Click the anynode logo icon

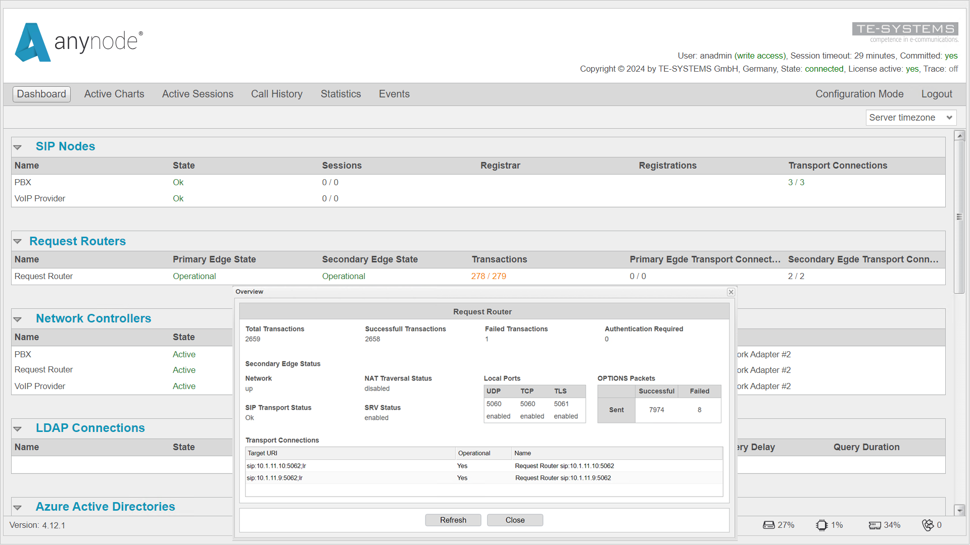(x=33, y=42)
